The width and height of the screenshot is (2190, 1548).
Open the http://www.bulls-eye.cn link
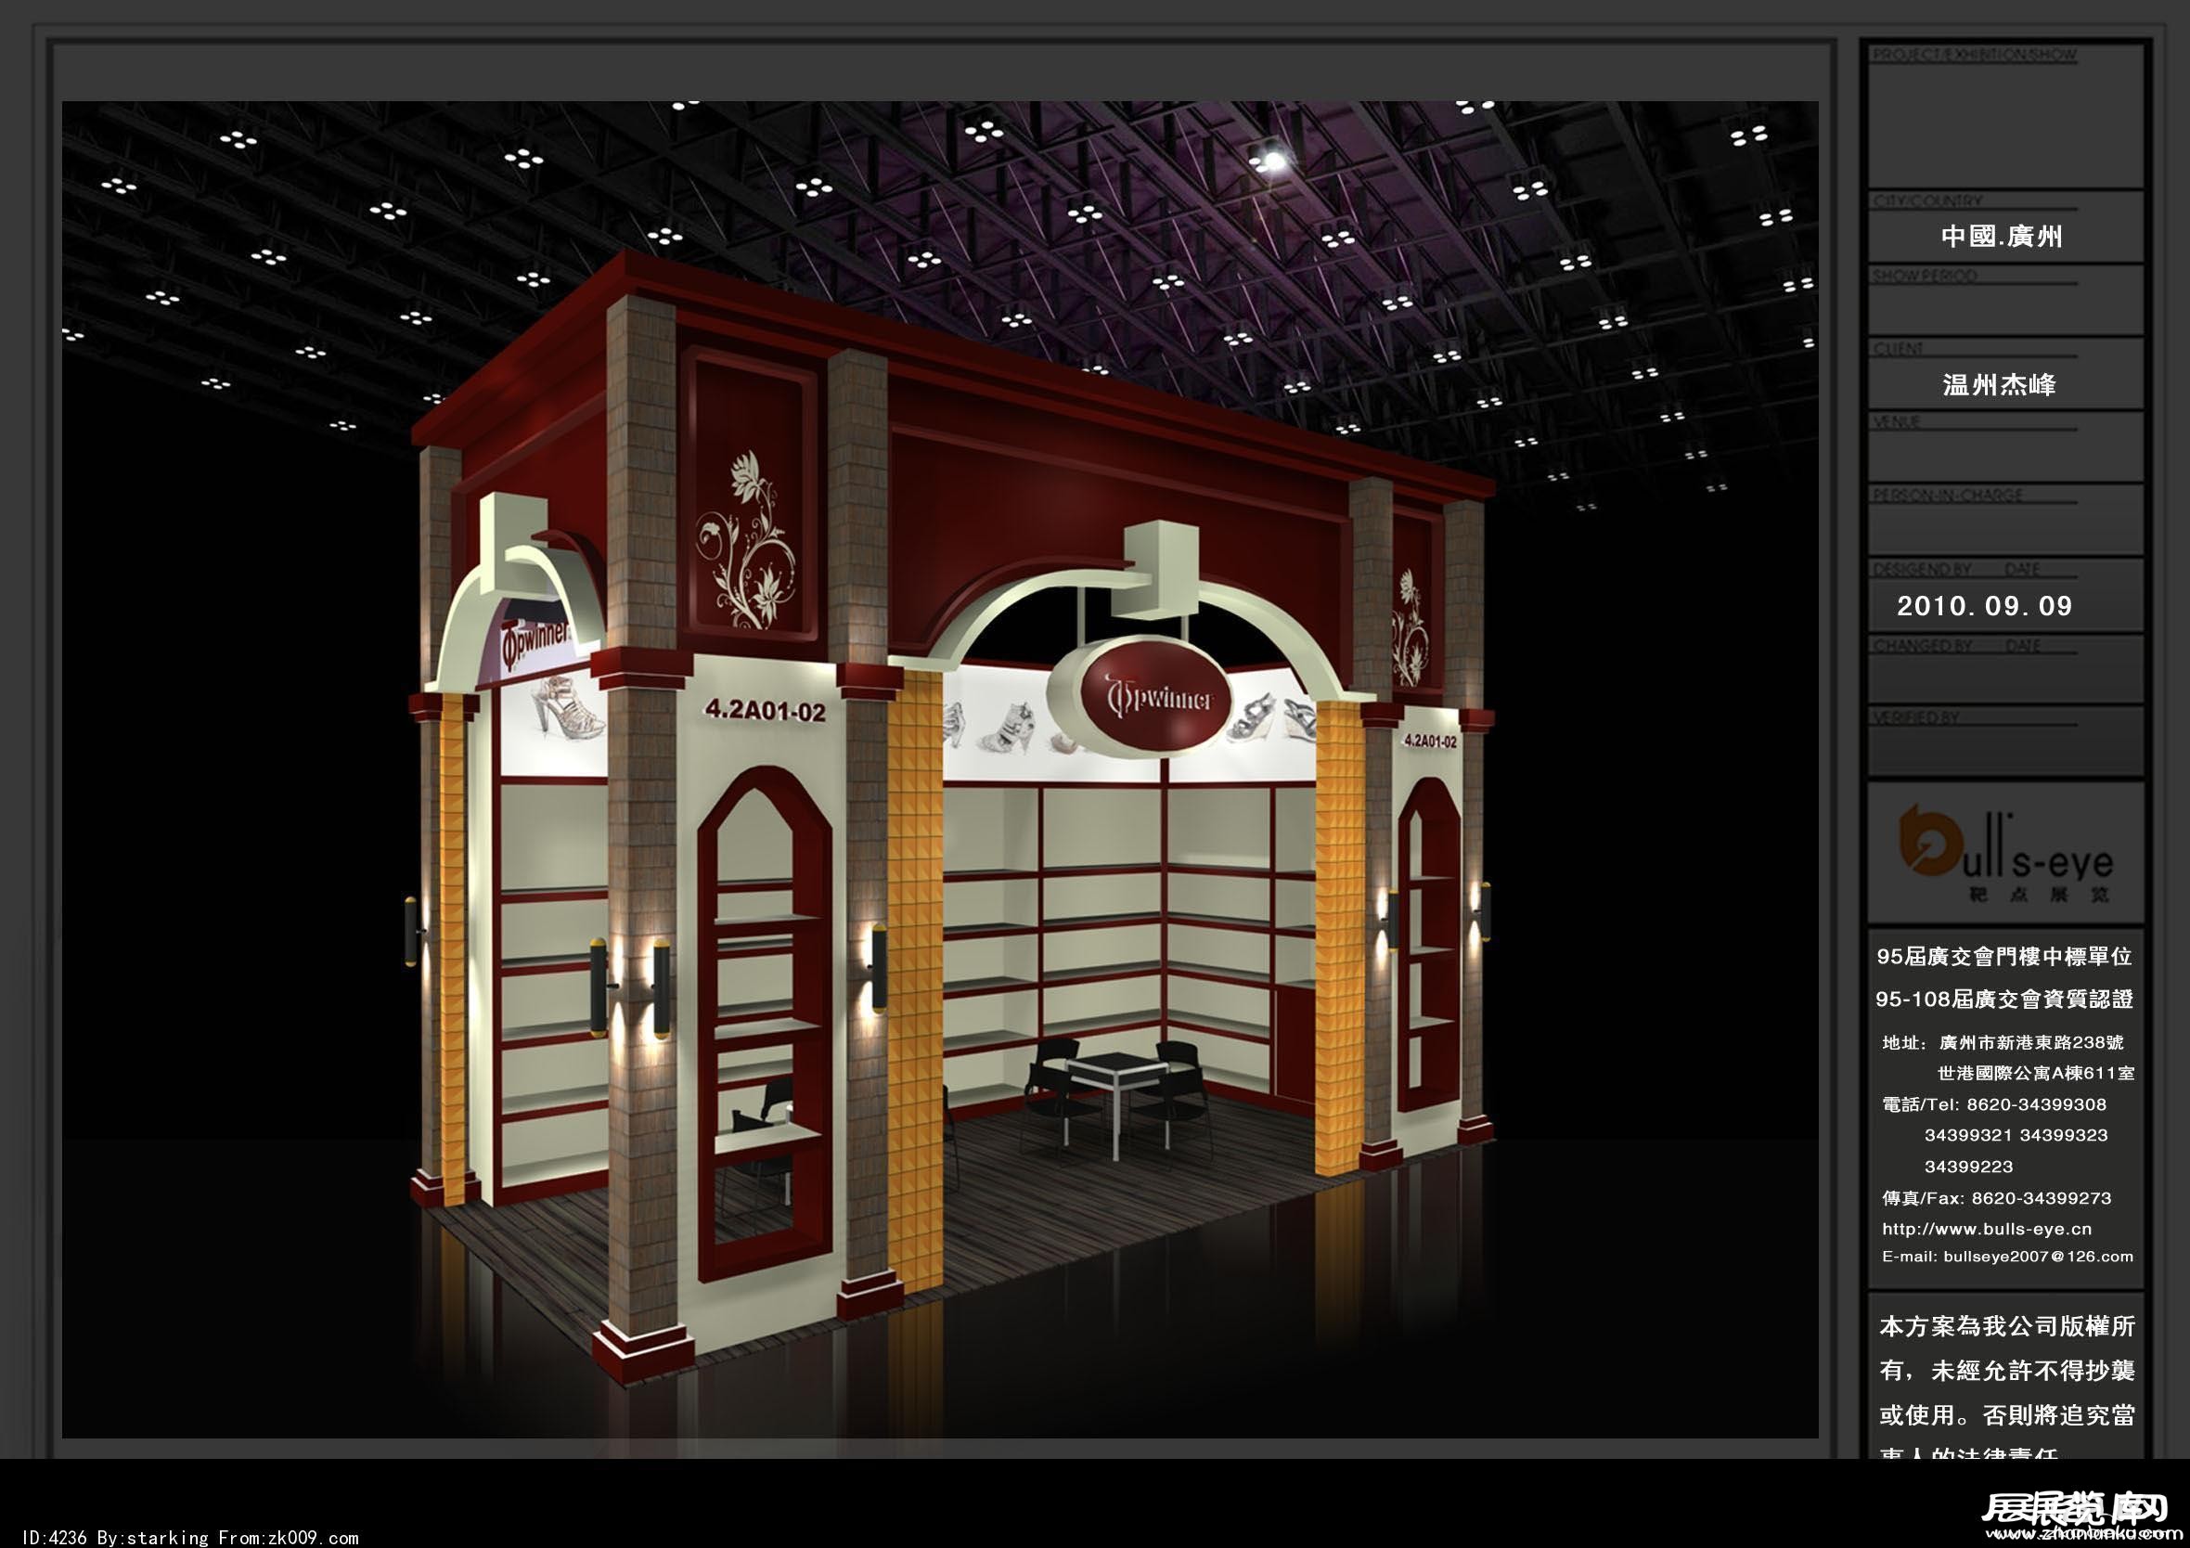pos(1986,1229)
